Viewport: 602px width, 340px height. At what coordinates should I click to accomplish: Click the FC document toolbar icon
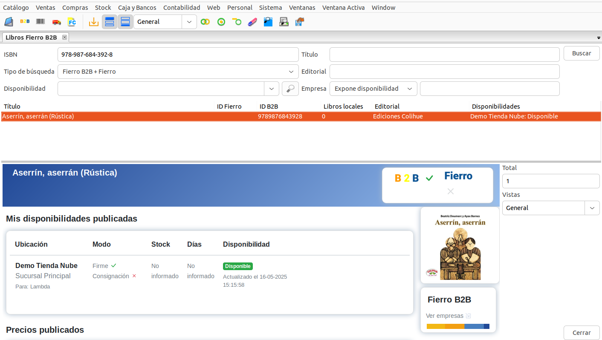pos(72,22)
